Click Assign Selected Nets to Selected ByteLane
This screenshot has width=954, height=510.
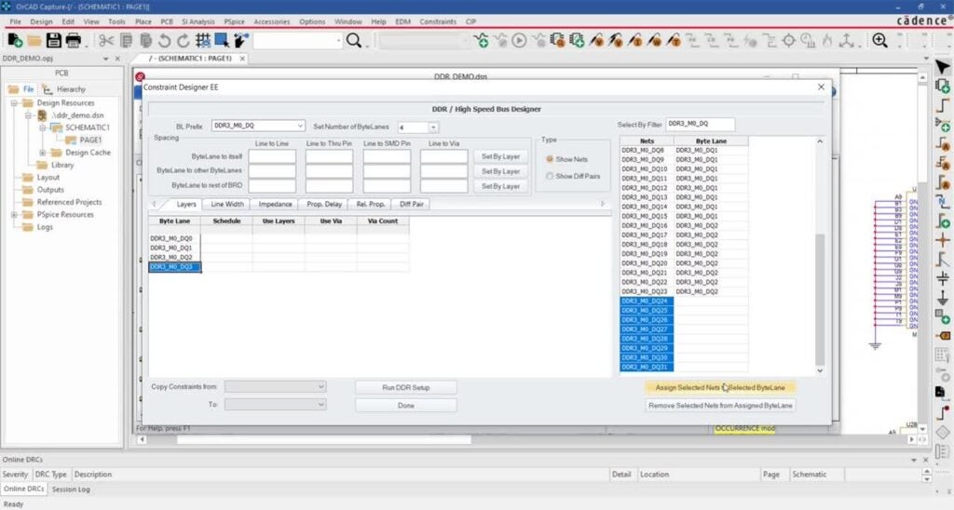tap(720, 387)
